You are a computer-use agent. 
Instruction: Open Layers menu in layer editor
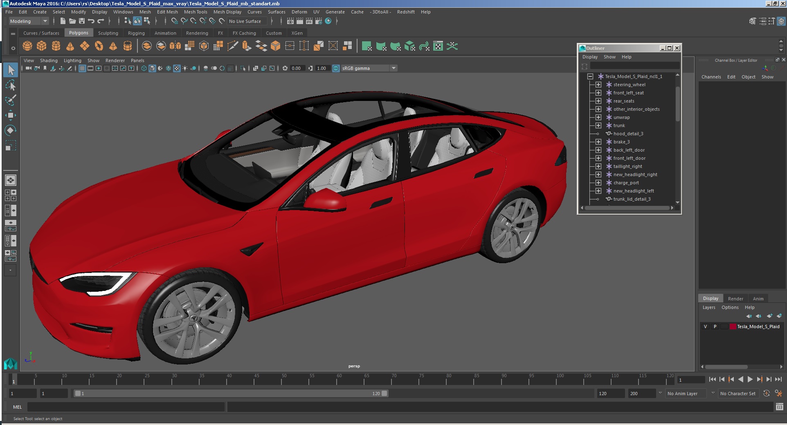tap(709, 307)
